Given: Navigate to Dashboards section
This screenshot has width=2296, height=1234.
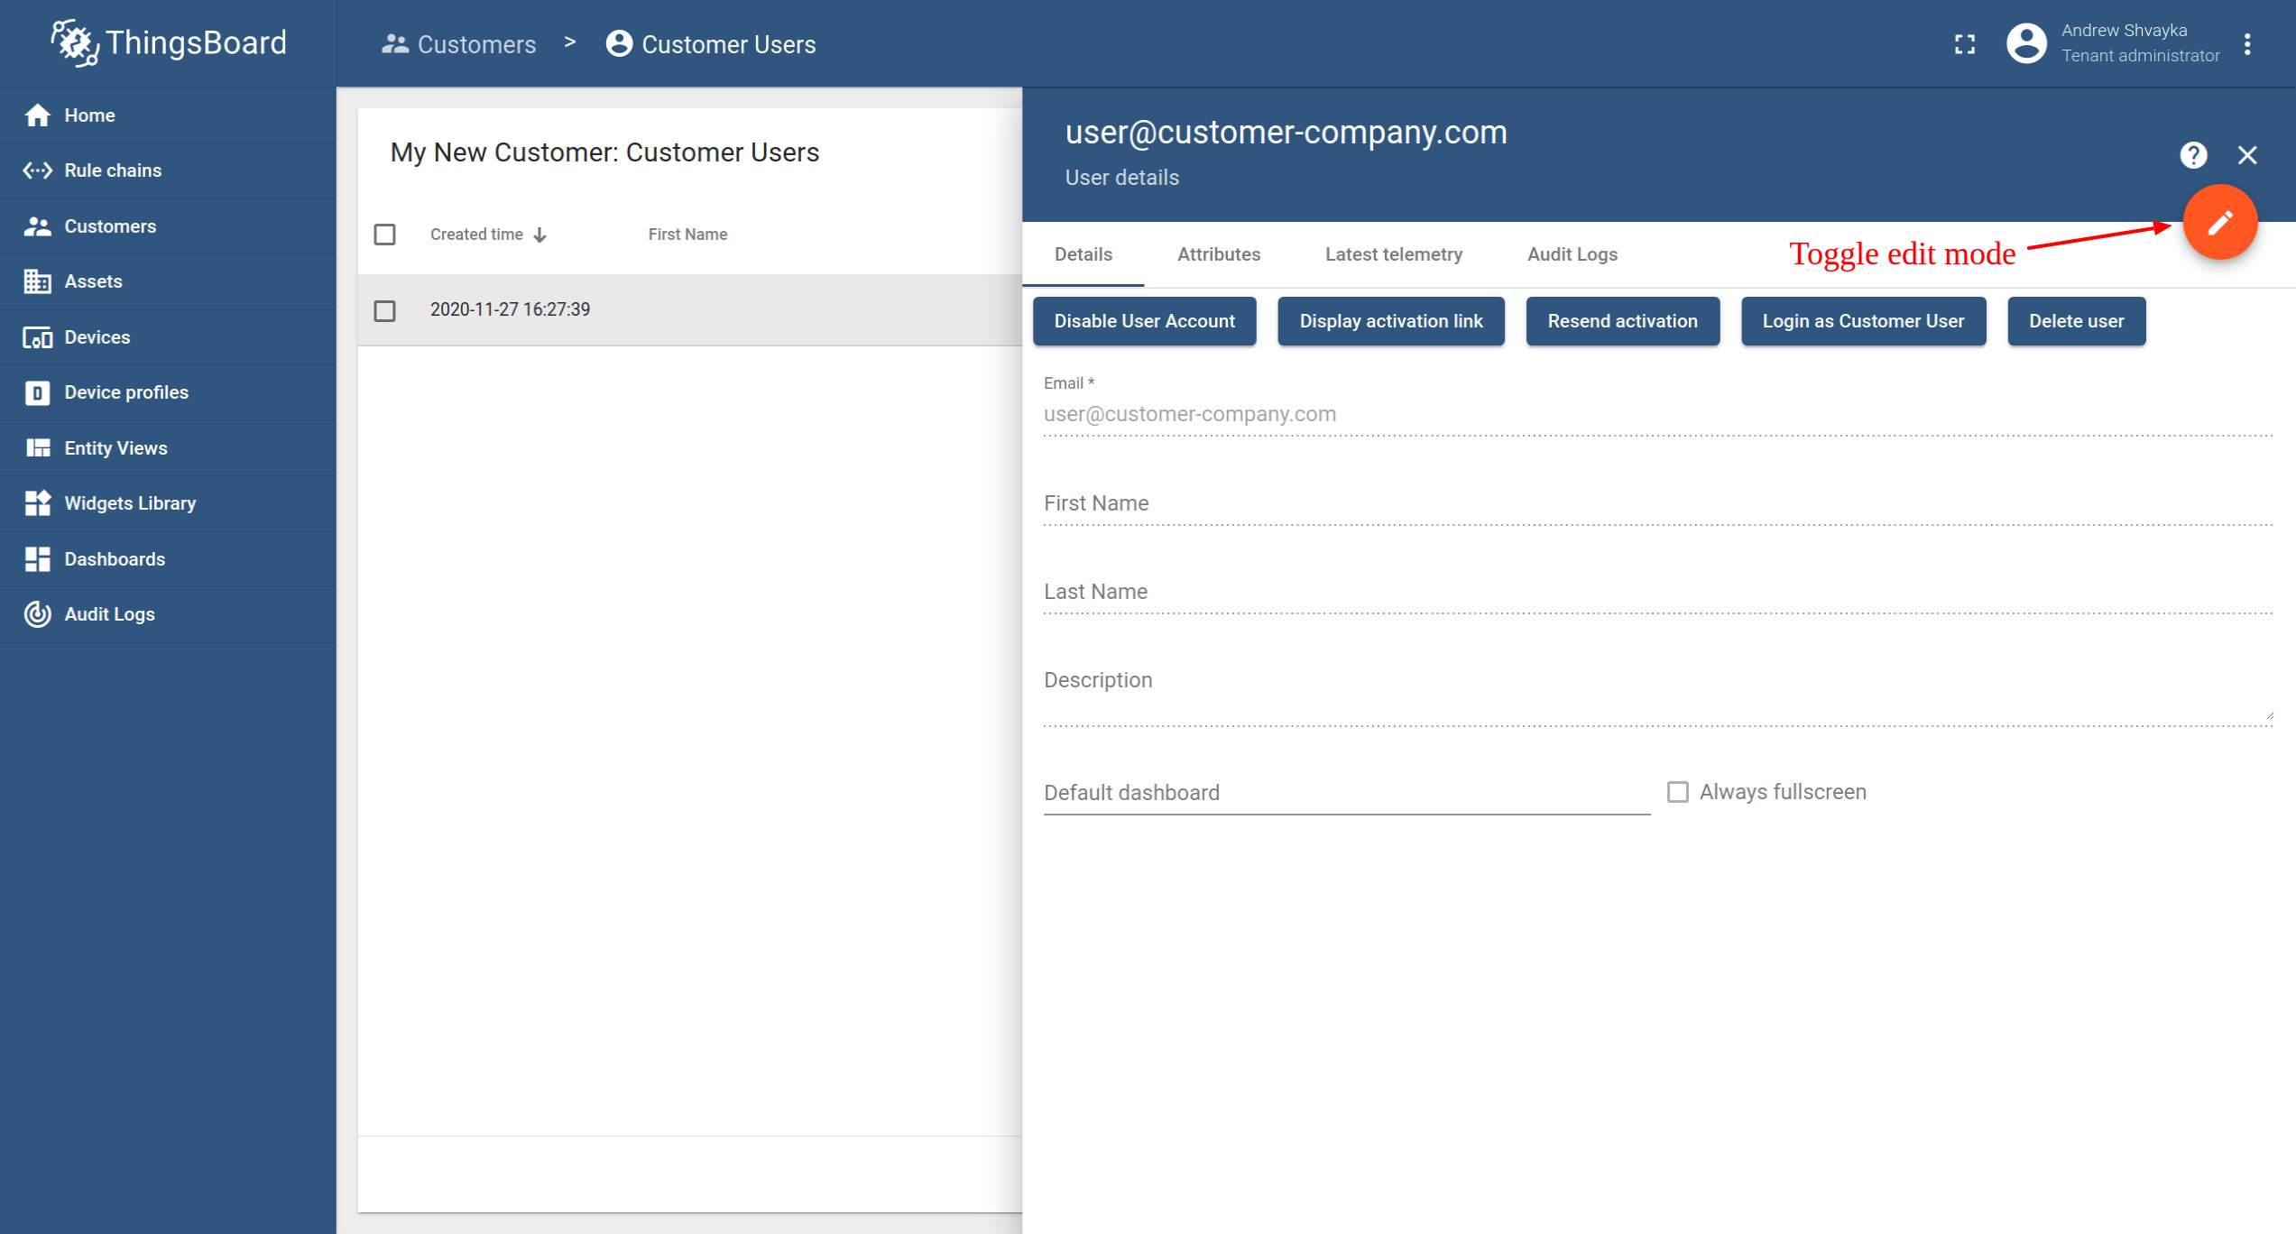Looking at the screenshot, I should 115,557.
